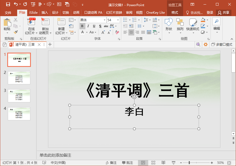Click the Clear Formatting eraser icon
This screenshot has width=236, height=166.
tap(117, 32)
